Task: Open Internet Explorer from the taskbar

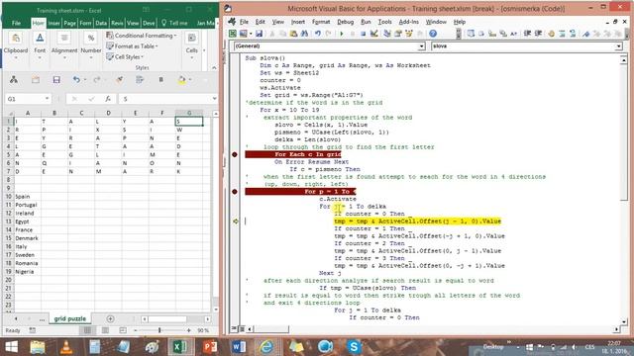Action: coord(266,347)
